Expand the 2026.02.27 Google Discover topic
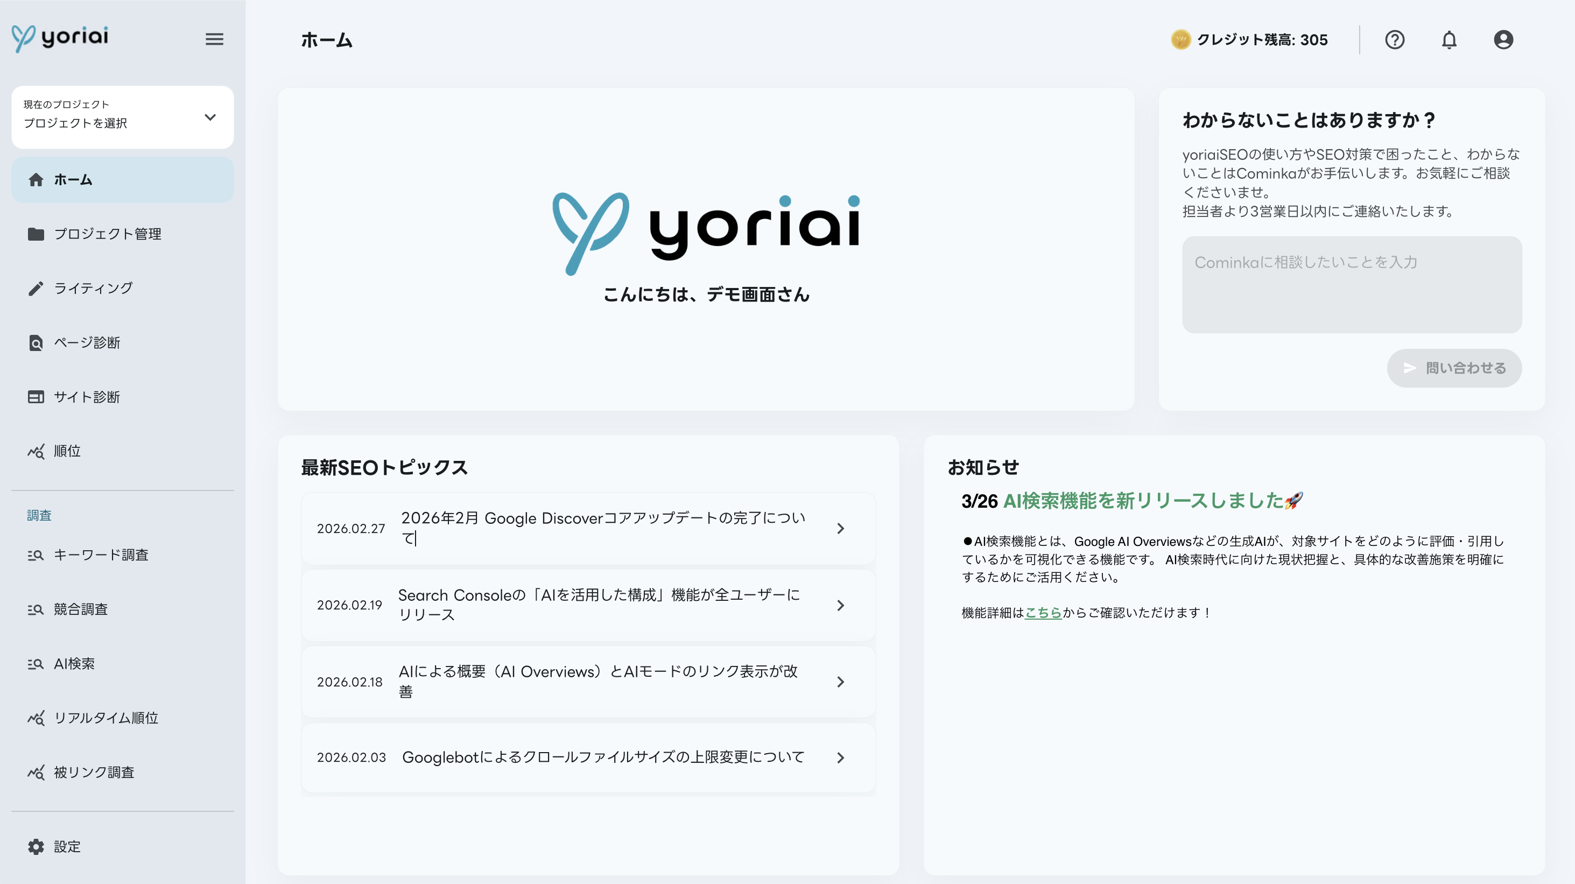1575x884 pixels. click(841, 528)
